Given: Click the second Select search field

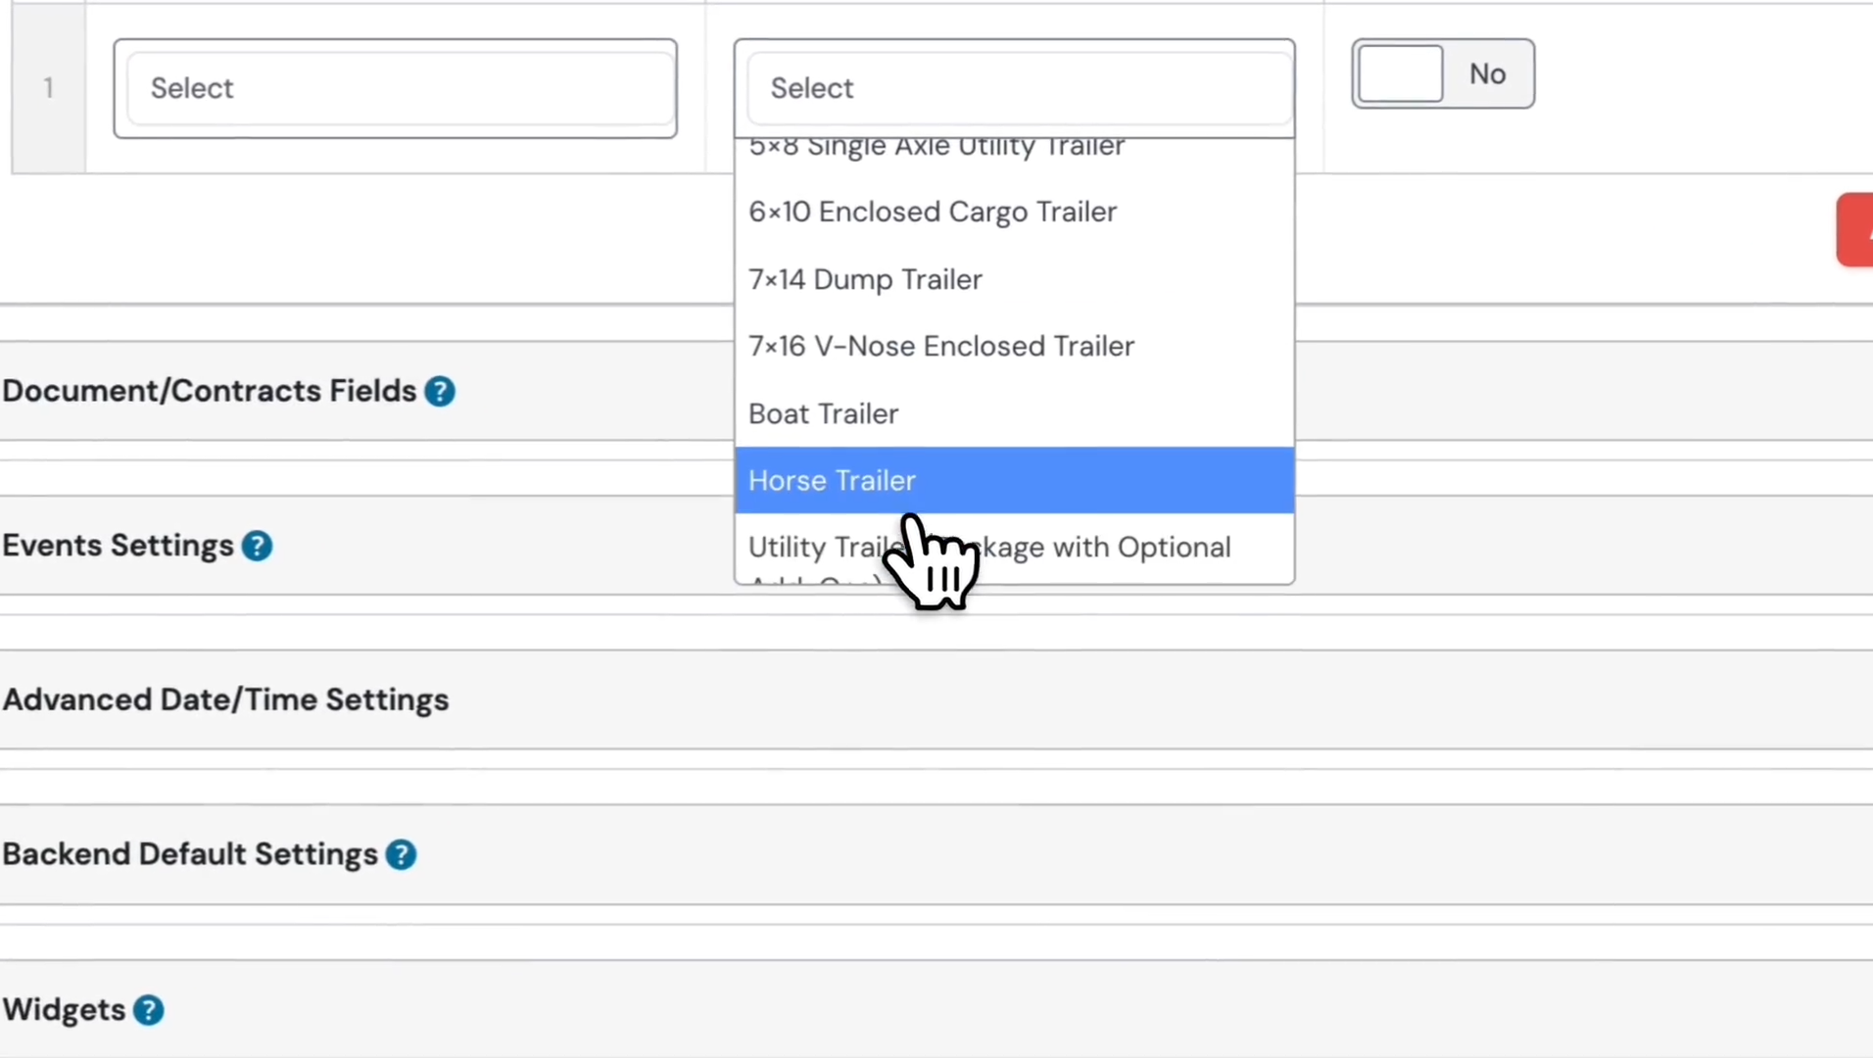Looking at the screenshot, I should [1014, 89].
